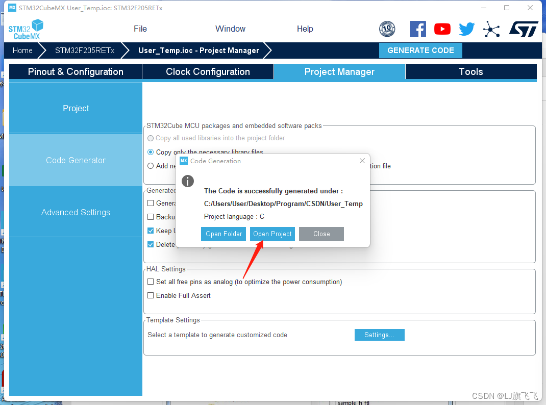
Task: Toggle the Generate peripheral initialization checkbox
Action: 151,203
